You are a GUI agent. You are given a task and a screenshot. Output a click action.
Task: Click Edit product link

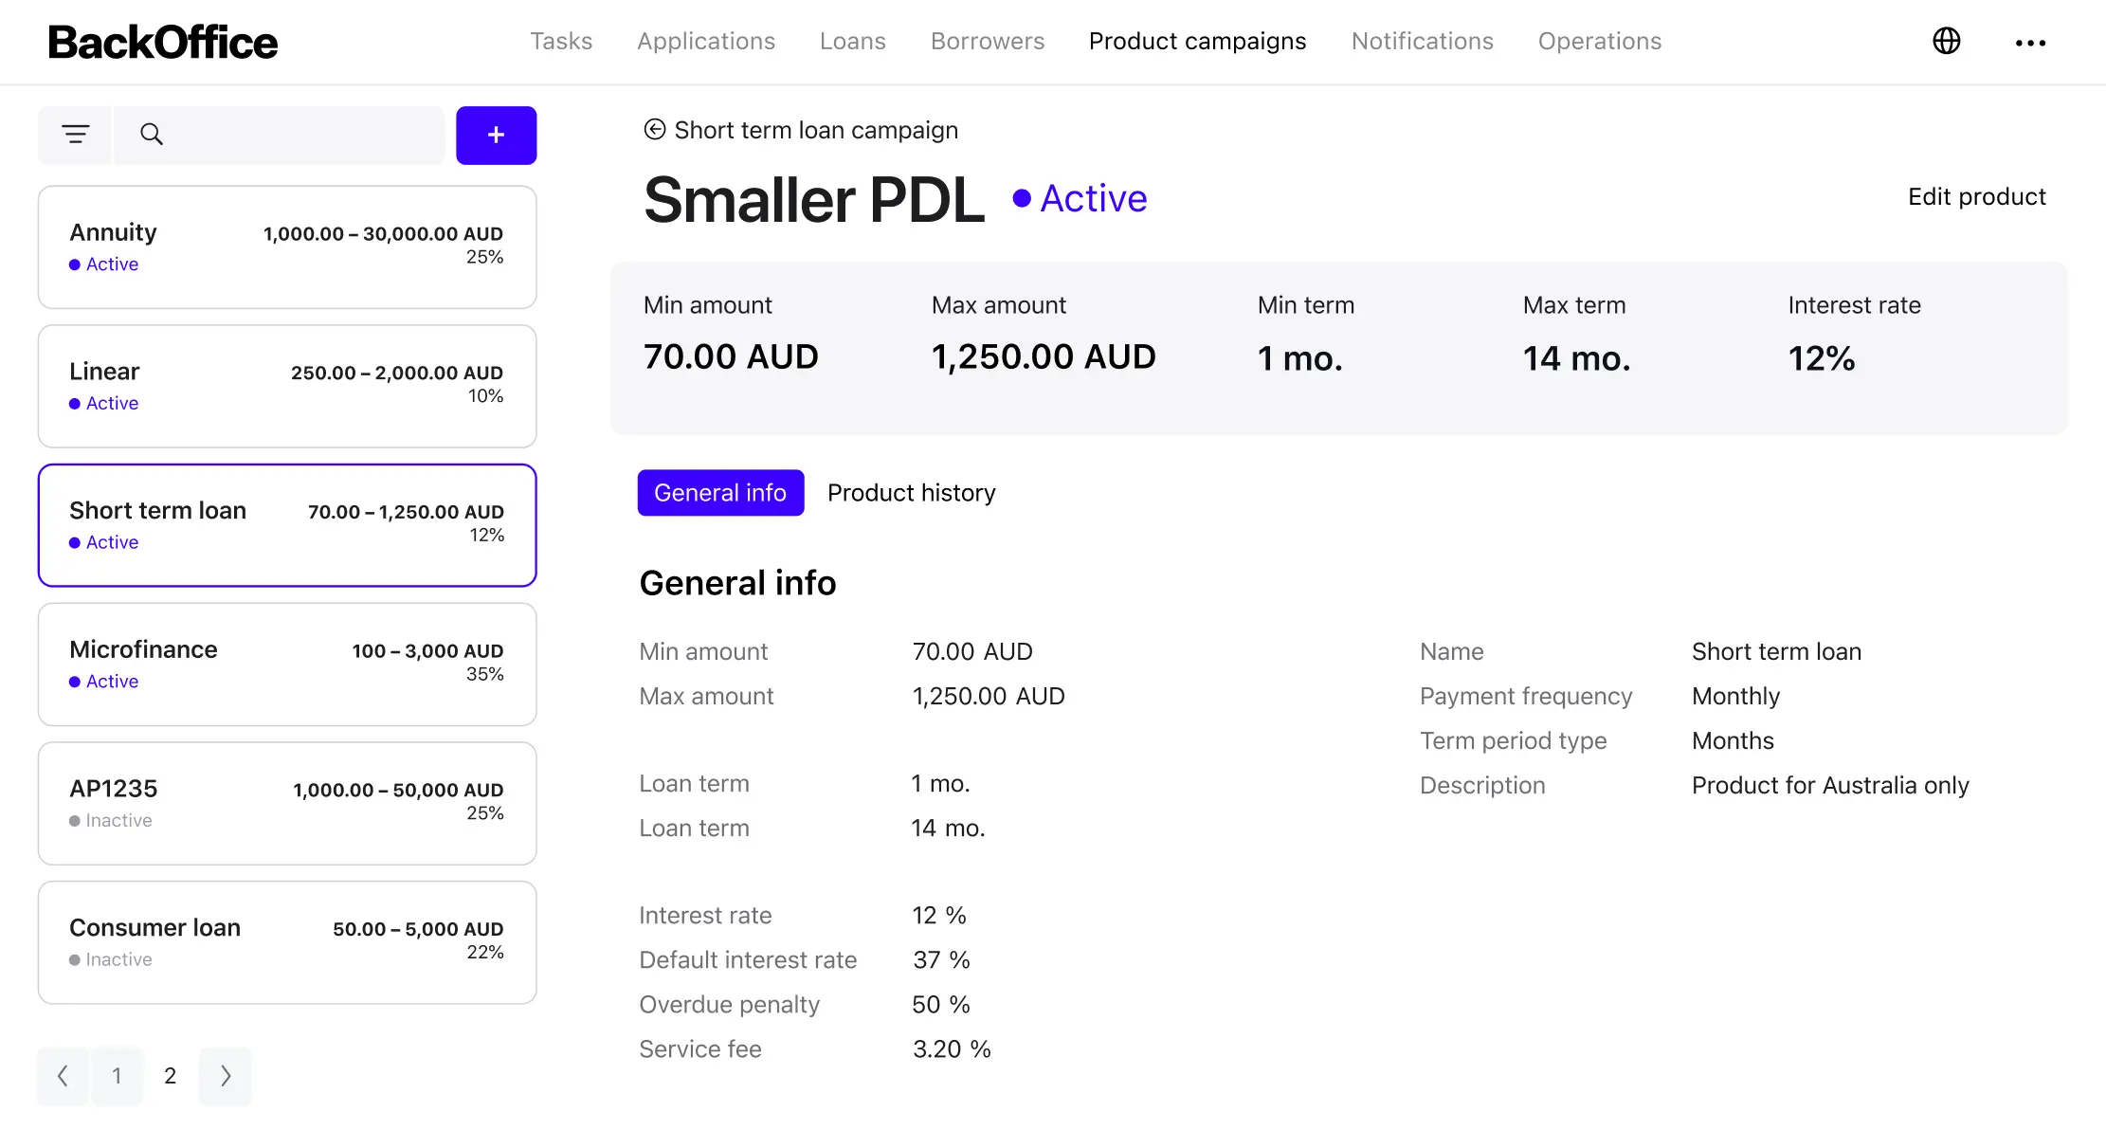1976,196
